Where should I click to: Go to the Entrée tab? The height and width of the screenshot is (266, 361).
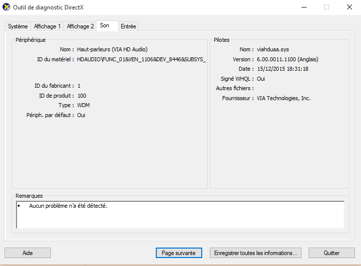pyautogui.click(x=128, y=26)
